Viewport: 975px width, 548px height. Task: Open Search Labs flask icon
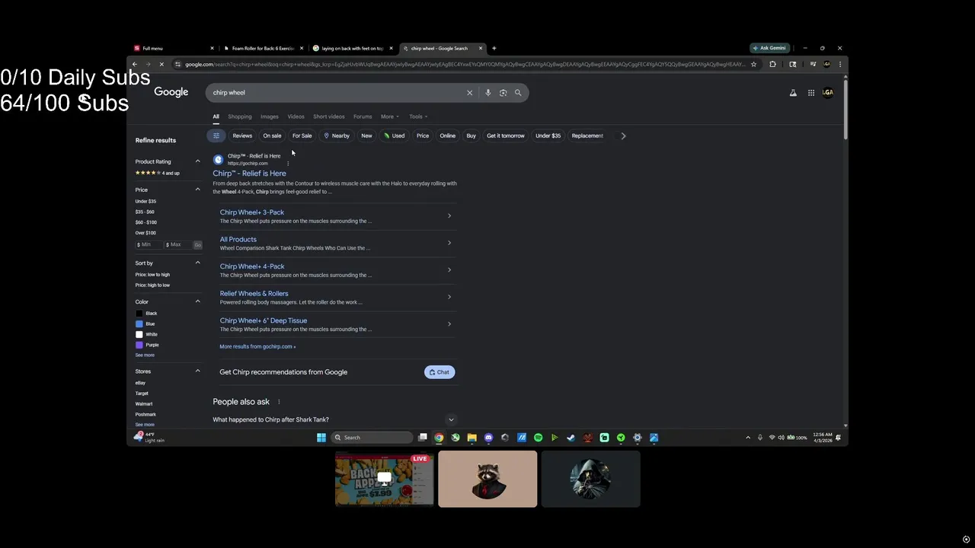tap(793, 93)
